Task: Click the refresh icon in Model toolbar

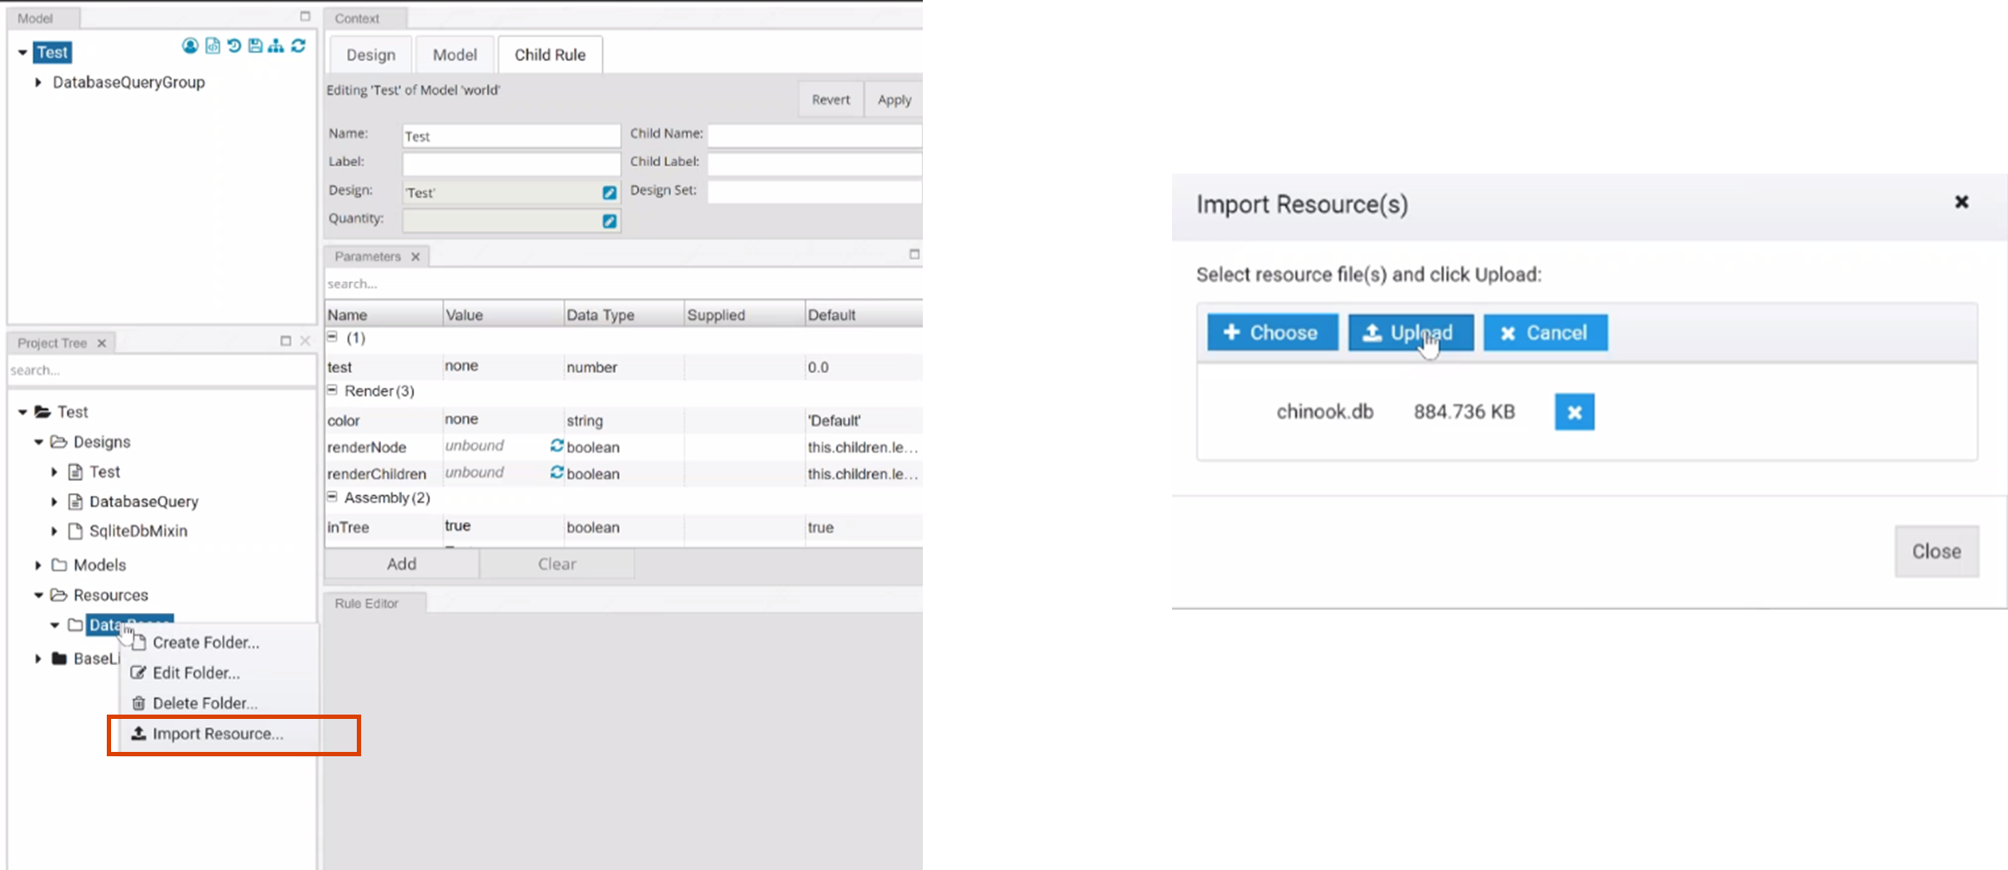Action: coord(298,46)
